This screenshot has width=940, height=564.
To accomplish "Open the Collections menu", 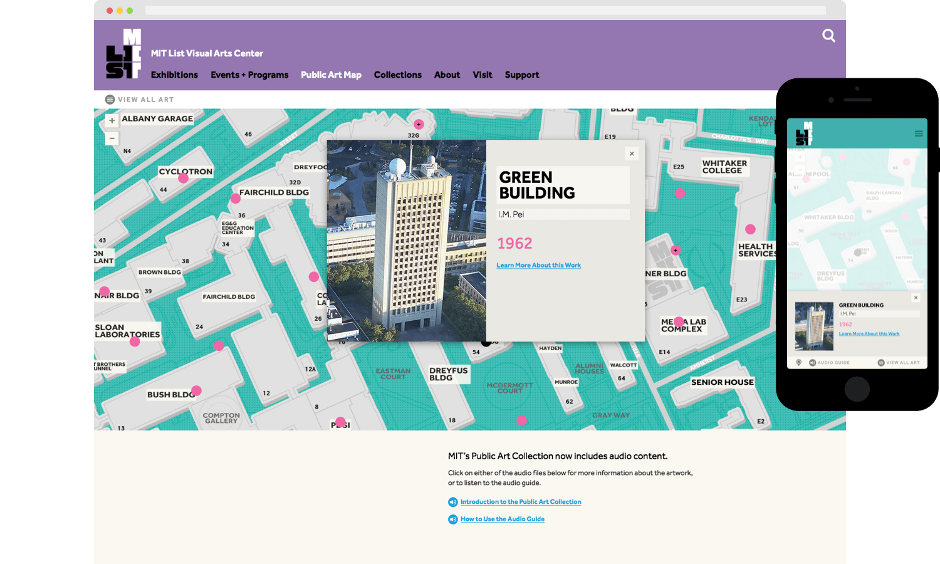I will coord(398,75).
